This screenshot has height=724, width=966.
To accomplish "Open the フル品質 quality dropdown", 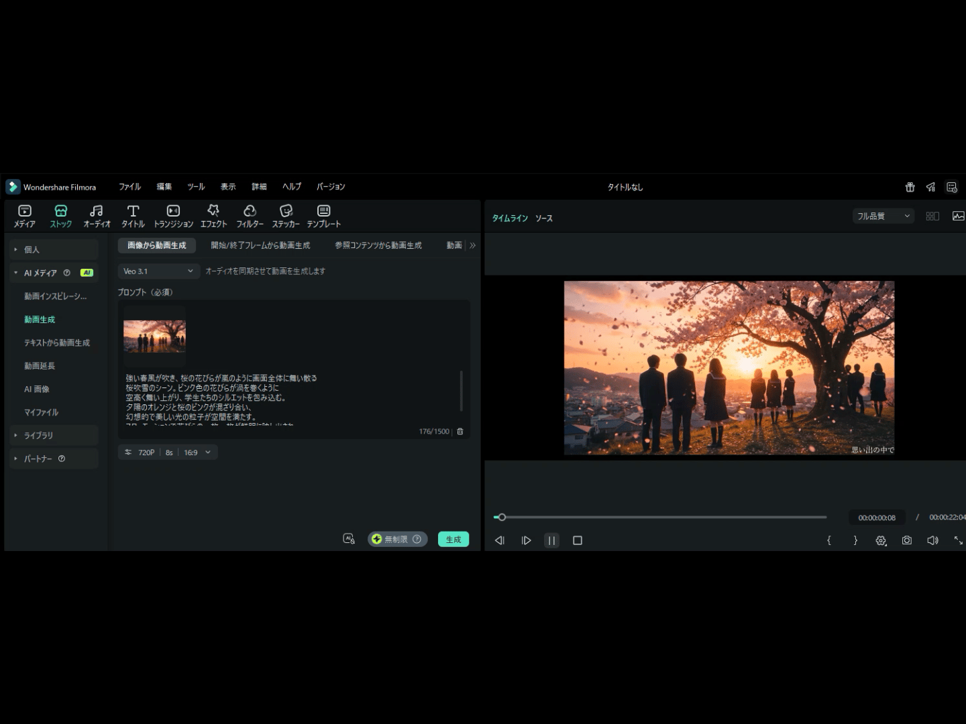I will pyautogui.click(x=883, y=216).
